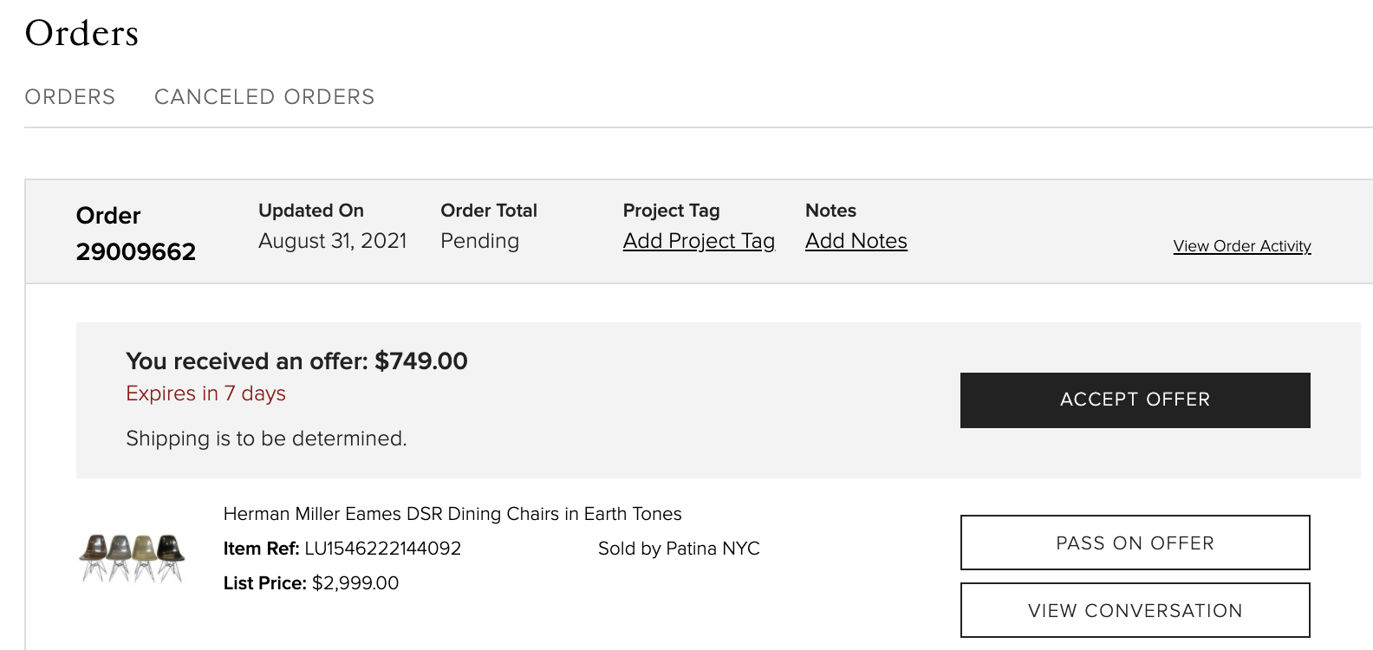Open View Conversation button
The image size is (1373, 650).
pos(1135,610)
